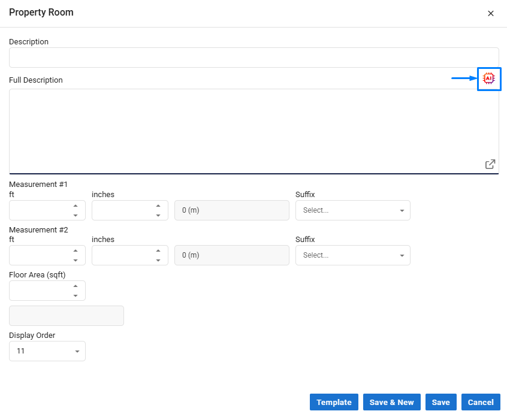The image size is (507, 414).
Task: Close the Property Room dialog
Action: click(490, 14)
